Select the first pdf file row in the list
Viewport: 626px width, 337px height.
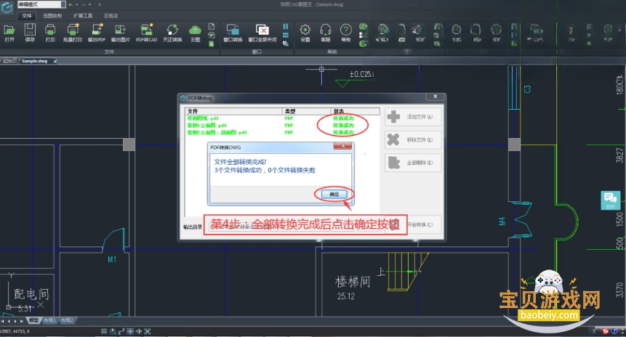(x=281, y=118)
